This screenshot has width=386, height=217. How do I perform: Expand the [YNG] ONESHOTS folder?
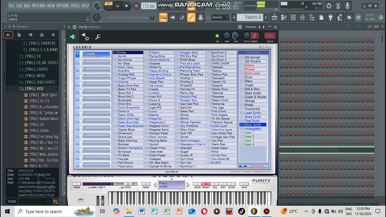tap(37, 82)
